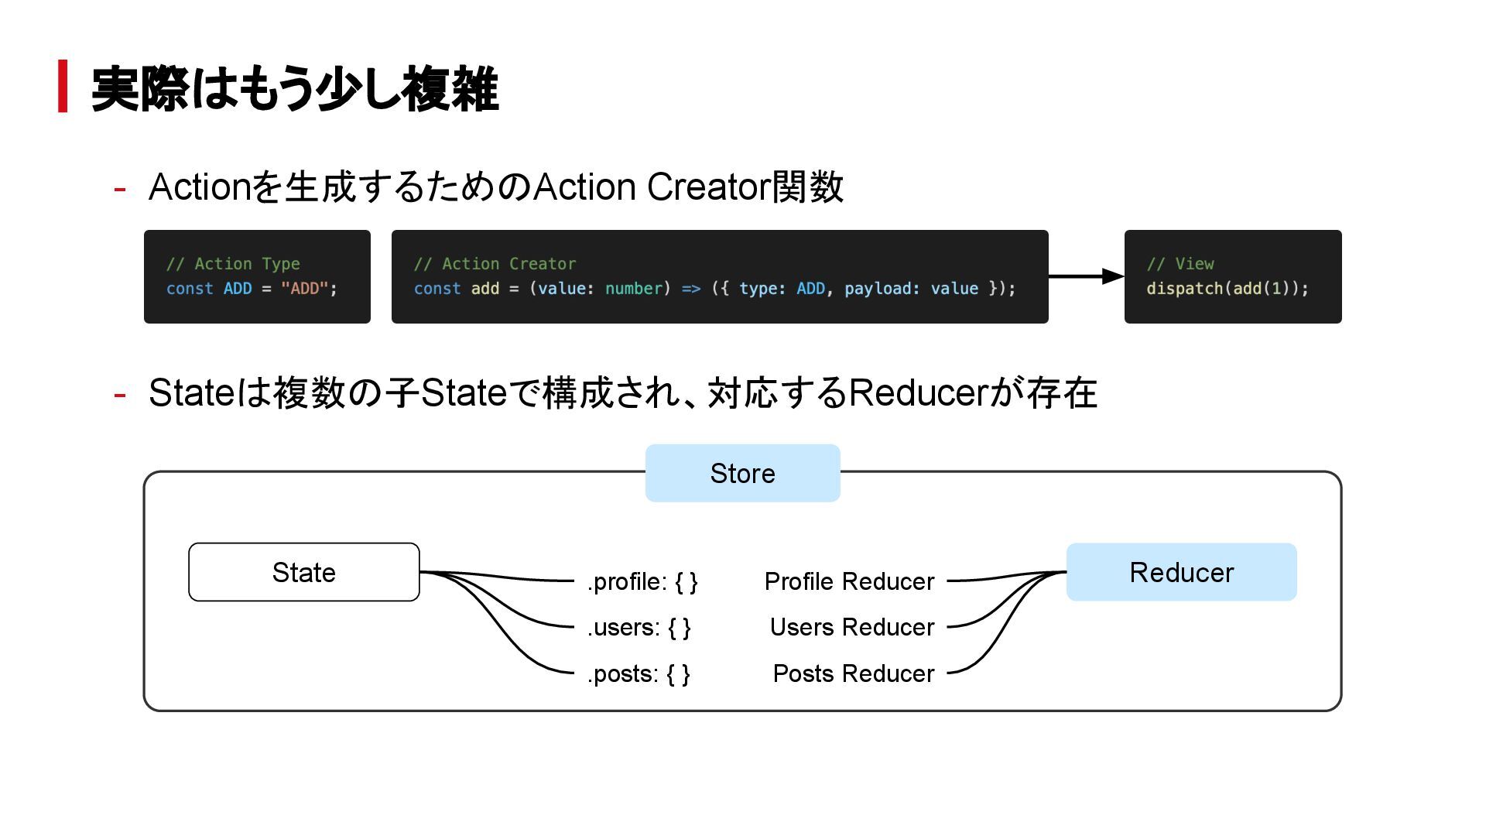
Task: Click the .posts: { } label
Action: 639,673
